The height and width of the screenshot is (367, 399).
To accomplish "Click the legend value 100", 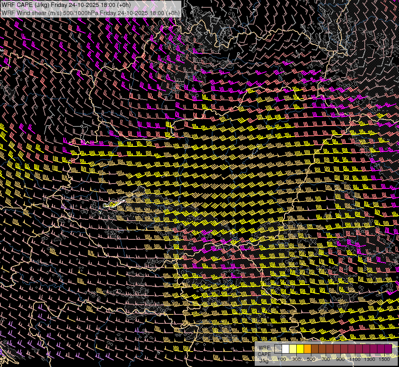I will click(282, 359).
